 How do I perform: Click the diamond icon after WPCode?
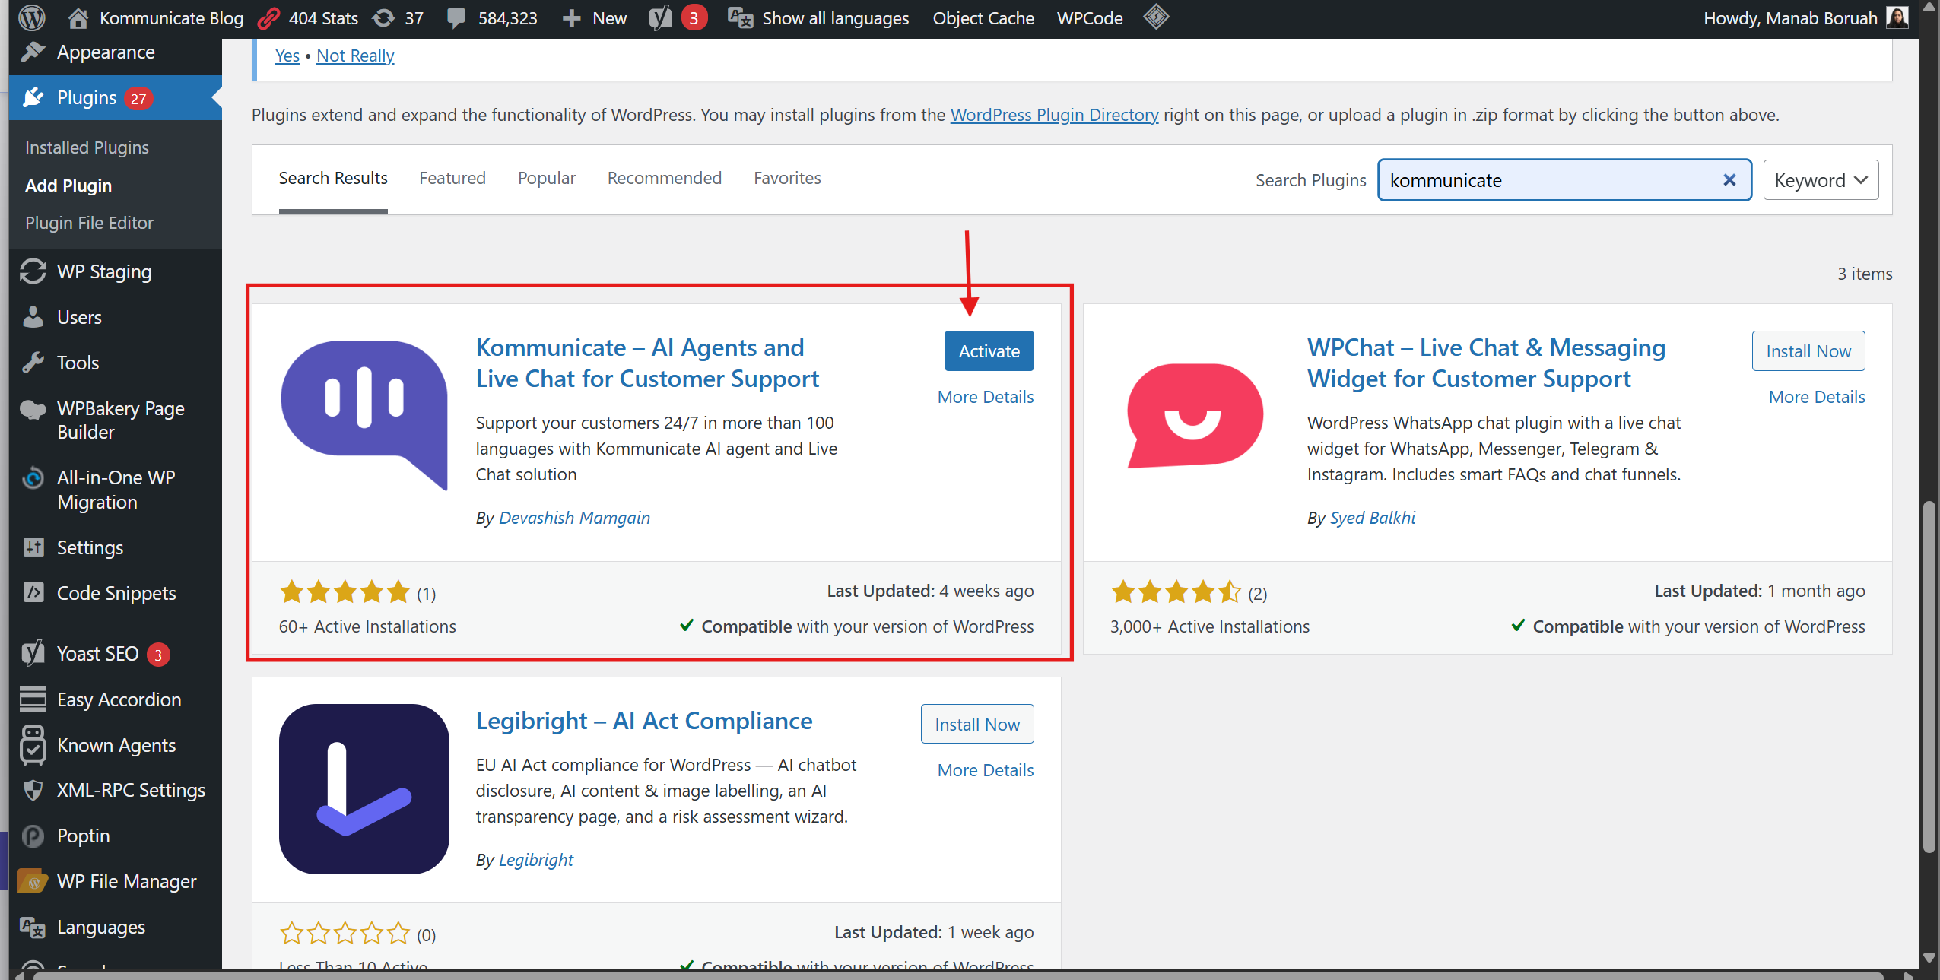1155,17
